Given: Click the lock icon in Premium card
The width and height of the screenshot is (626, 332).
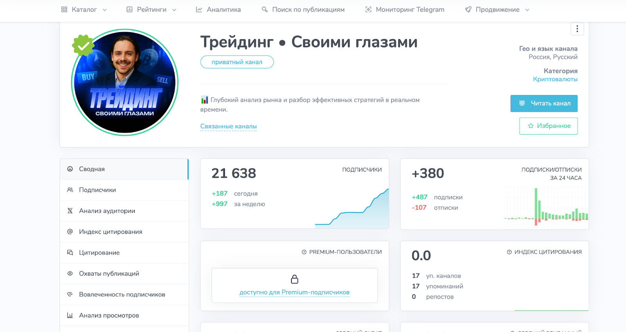Looking at the screenshot, I should pos(295,279).
